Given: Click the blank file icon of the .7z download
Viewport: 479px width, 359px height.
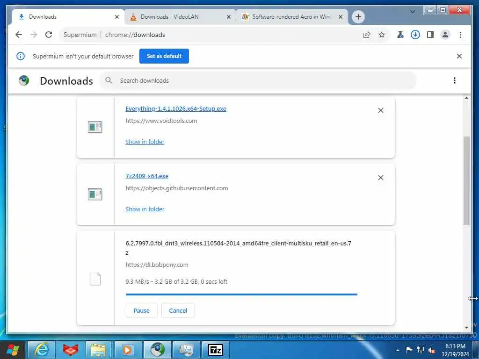Looking at the screenshot, I should (95, 279).
